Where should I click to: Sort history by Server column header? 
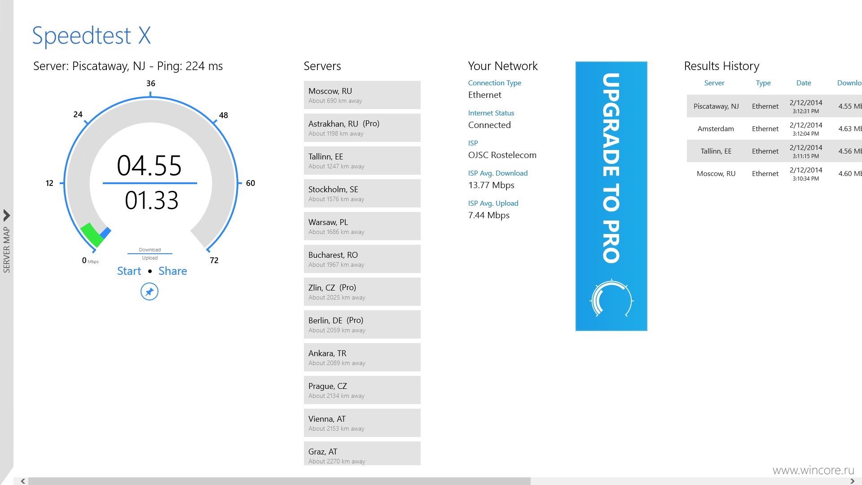(x=714, y=83)
